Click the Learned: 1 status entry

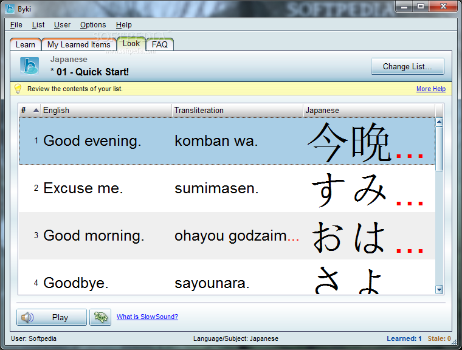[x=404, y=339]
